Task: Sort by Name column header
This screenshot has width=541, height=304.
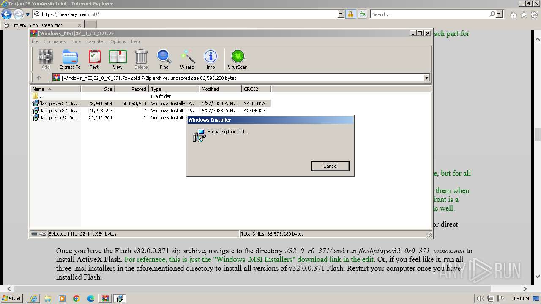Action: click(56, 89)
